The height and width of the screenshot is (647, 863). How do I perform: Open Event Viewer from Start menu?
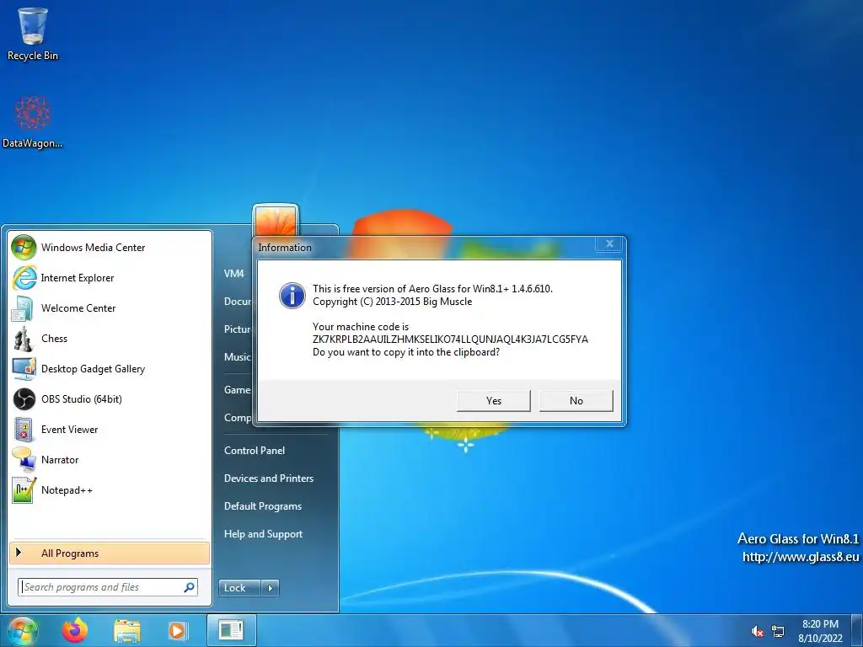click(x=109, y=429)
